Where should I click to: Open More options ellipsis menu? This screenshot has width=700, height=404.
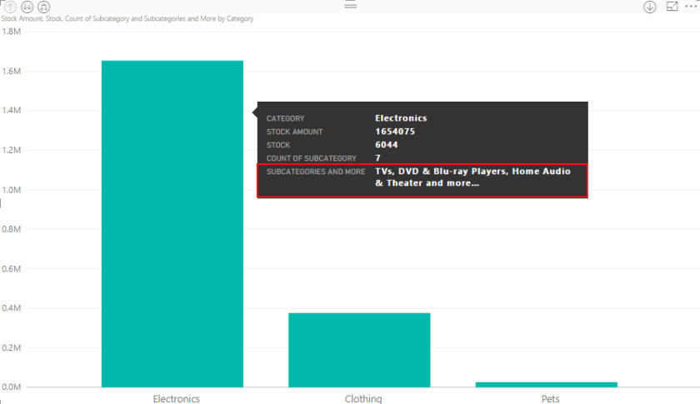coord(691,7)
